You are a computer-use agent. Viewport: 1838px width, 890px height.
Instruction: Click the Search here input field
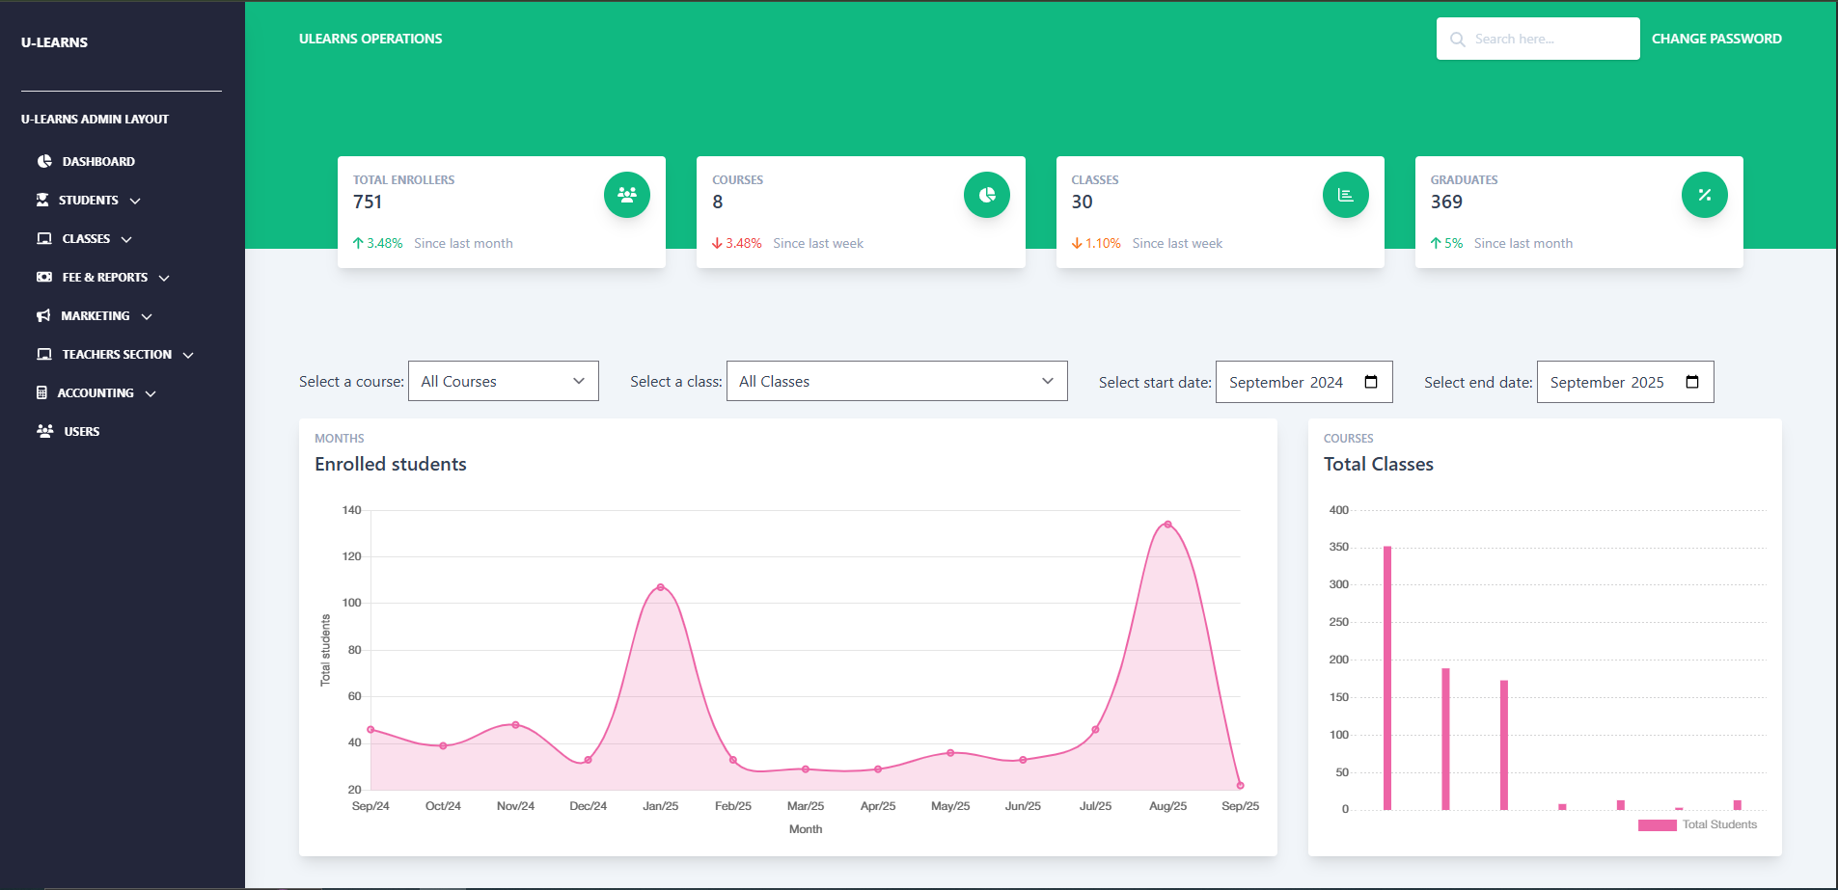(x=1538, y=39)
